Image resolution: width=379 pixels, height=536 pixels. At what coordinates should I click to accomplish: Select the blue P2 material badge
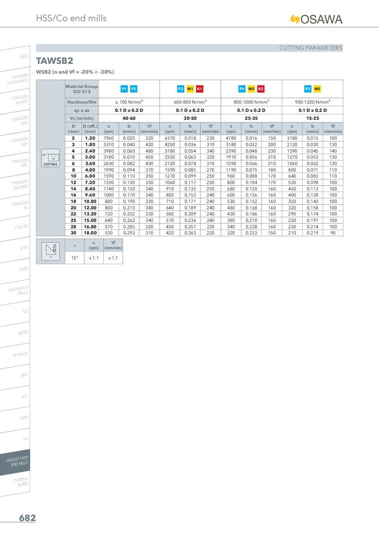134,89
